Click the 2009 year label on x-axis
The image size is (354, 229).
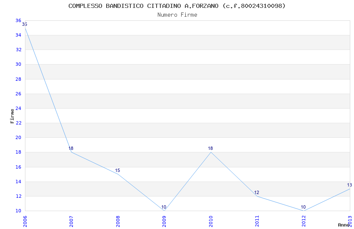[x=164, y=222]
